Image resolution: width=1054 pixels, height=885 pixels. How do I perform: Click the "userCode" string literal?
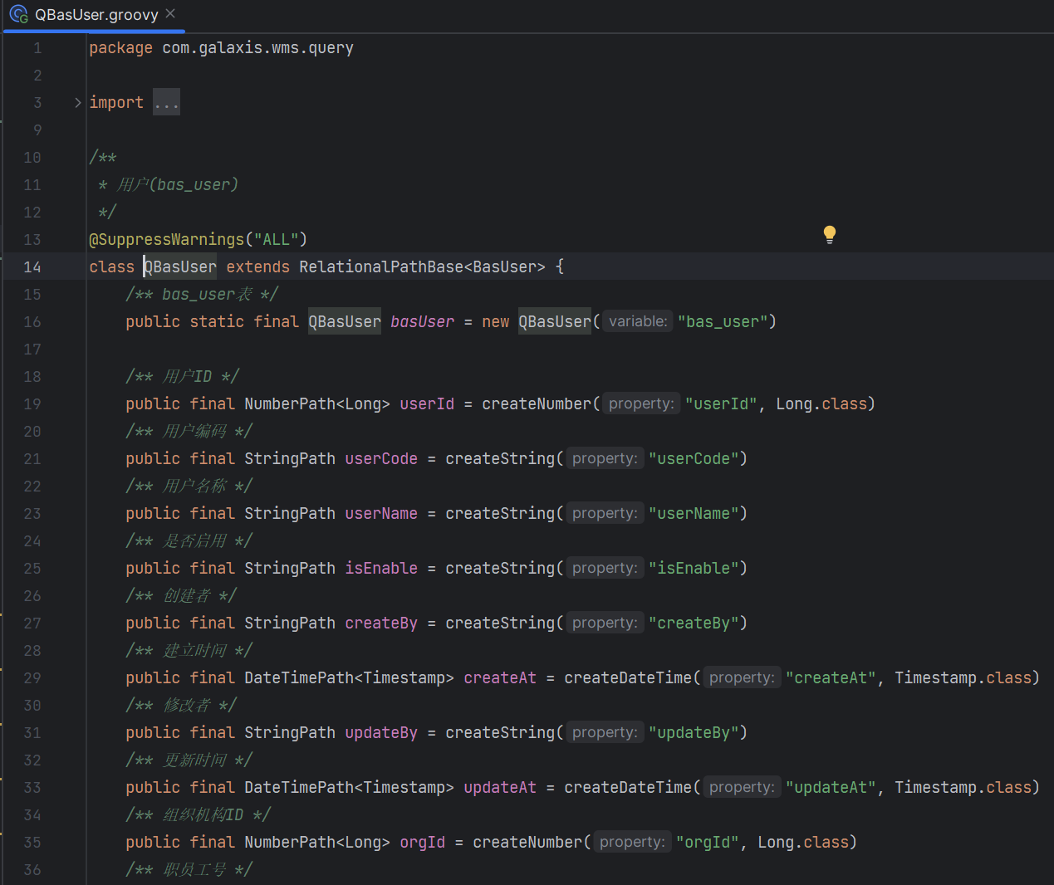click(694, 458)
